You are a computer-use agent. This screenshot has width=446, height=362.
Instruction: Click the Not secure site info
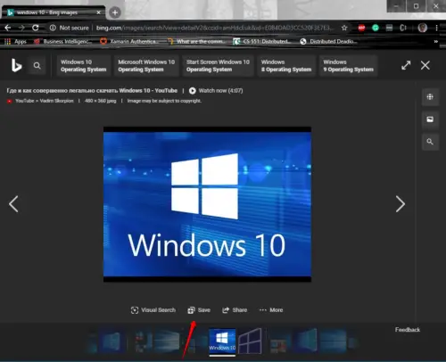coord(70,28)
